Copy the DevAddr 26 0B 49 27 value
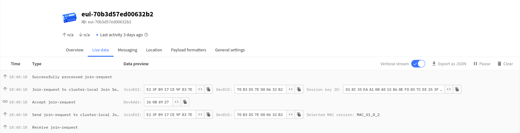This screenshot has width=520, height=133. pyautogui.click(x=185, y=102)
